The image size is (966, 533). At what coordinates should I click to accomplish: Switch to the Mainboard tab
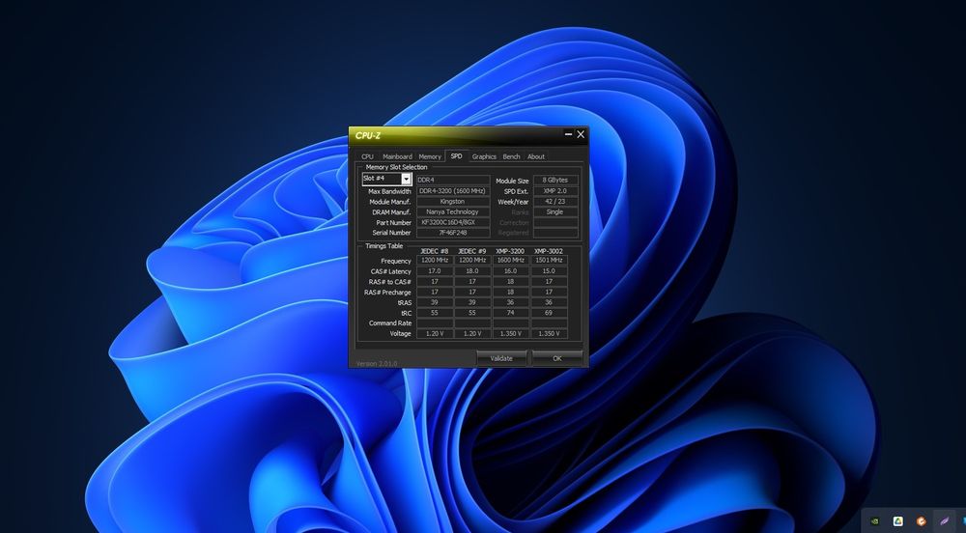(x=397, y=156)
